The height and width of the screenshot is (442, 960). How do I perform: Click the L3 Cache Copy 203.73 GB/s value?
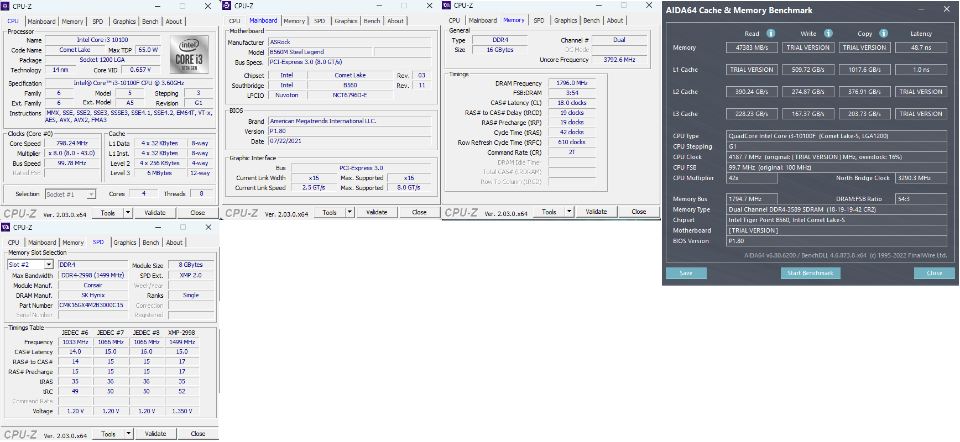(865, 114)
